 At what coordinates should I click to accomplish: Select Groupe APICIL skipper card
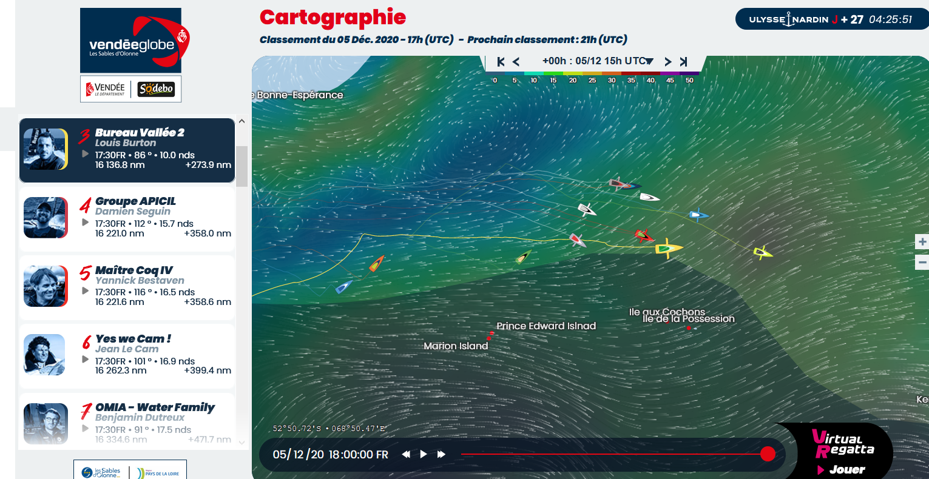(x=127, y=219)
